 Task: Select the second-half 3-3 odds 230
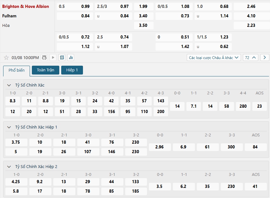(231, 187)
